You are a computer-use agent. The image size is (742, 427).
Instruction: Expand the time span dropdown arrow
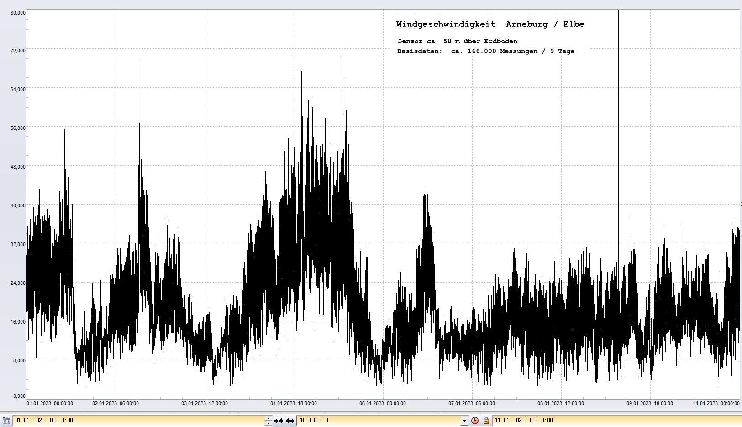[x=464, y=421]
